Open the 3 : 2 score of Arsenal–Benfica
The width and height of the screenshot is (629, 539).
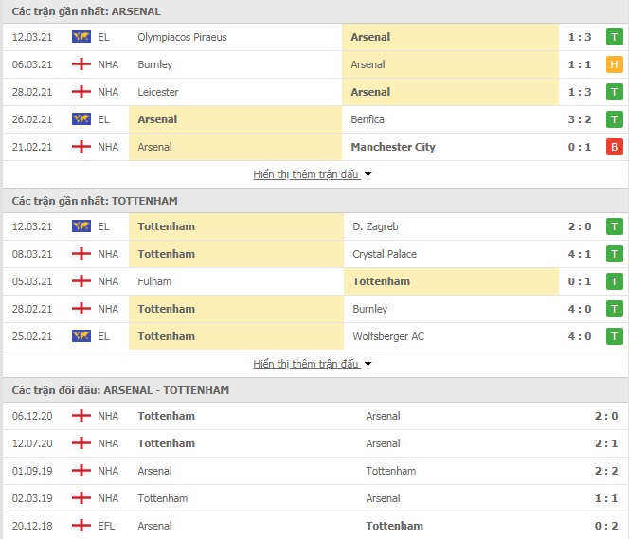(x=579, y=119)
